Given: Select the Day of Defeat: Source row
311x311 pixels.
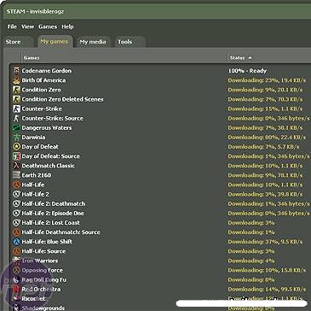Looking at the screenshot, I should [x=161, y=156].
